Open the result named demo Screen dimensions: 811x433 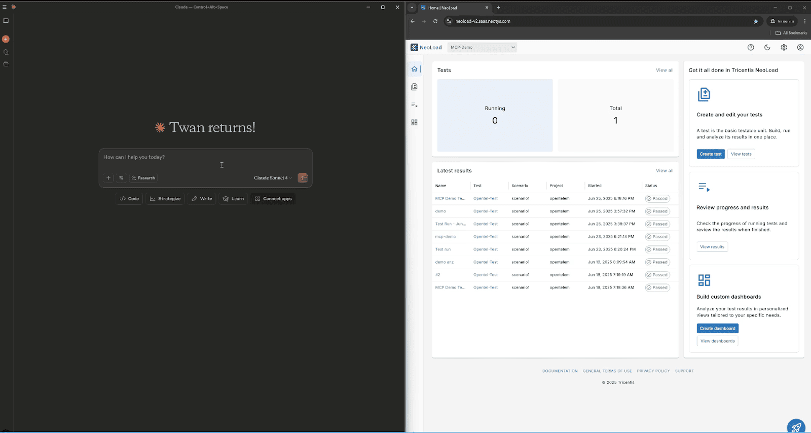pyautogui.click(x=440, y=211)
